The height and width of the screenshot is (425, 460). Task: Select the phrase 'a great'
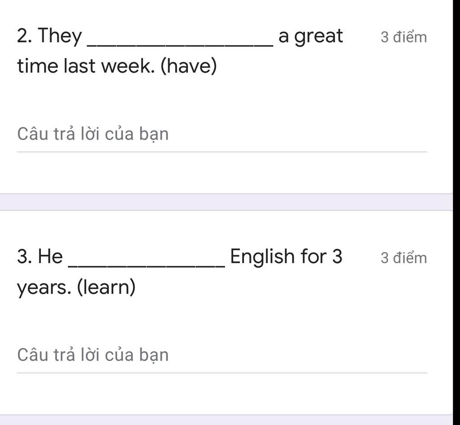point(310,37)
